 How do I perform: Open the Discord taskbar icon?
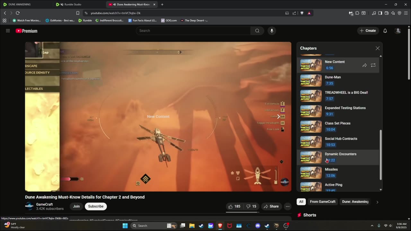[x=258, y=226]
